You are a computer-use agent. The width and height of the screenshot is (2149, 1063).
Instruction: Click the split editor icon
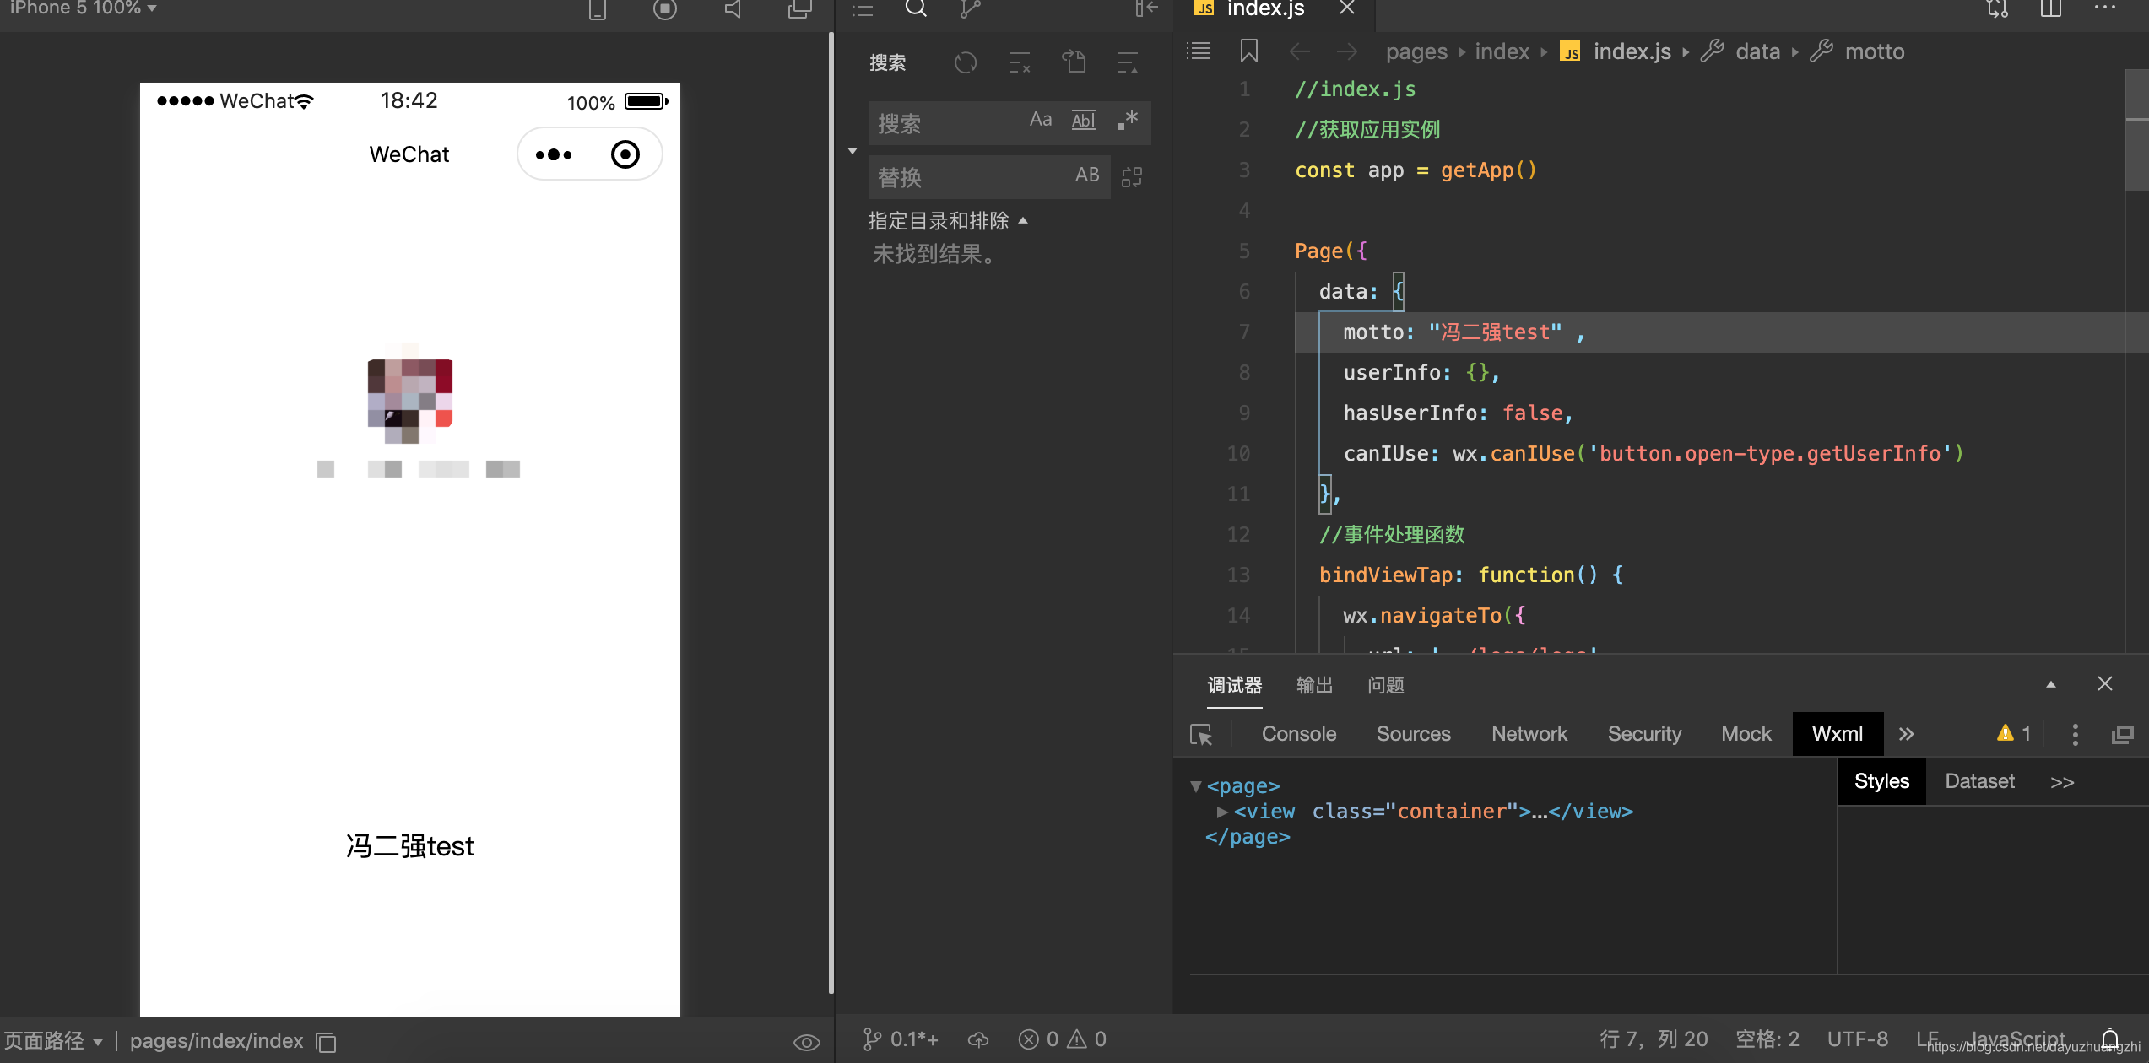[x=2050, y=9]
